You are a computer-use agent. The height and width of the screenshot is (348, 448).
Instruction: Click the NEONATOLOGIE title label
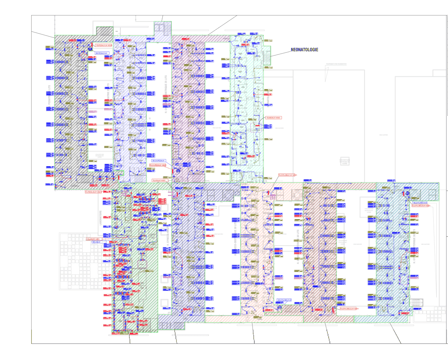[304, 50]
